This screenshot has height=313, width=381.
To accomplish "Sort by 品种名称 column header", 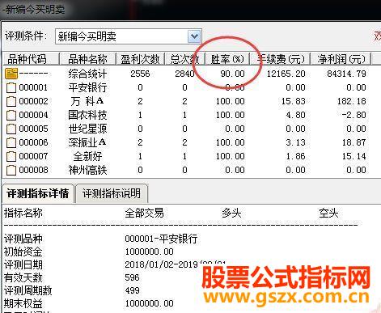I will (87, 59).
